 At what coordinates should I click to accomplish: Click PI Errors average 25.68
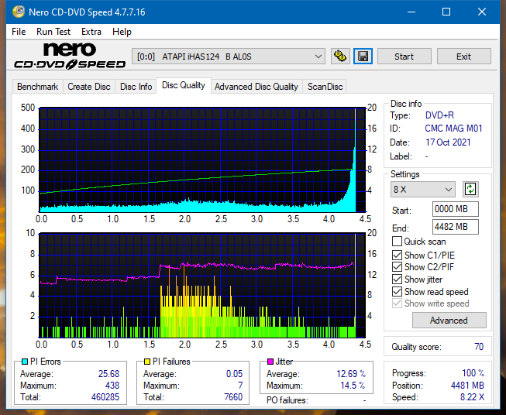click(x=108, y=374)
